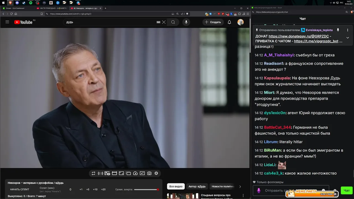Clear the YouTube search box text

tap(164, 22)
